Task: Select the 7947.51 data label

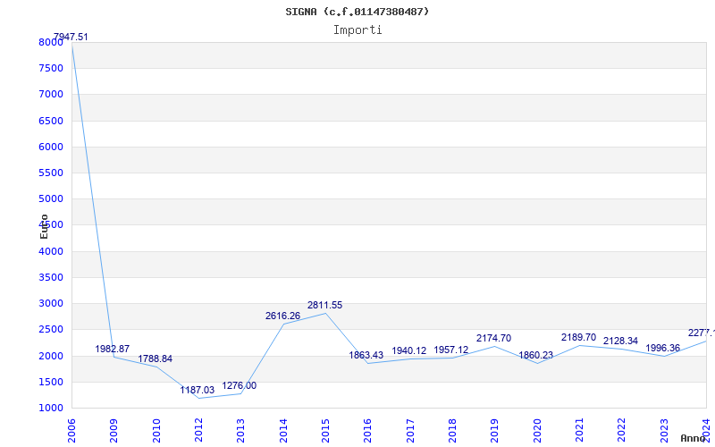Action: [71, 37]
